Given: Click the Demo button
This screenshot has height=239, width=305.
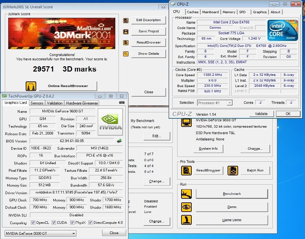Looking at the screenshot, I should tap(232, 207).
